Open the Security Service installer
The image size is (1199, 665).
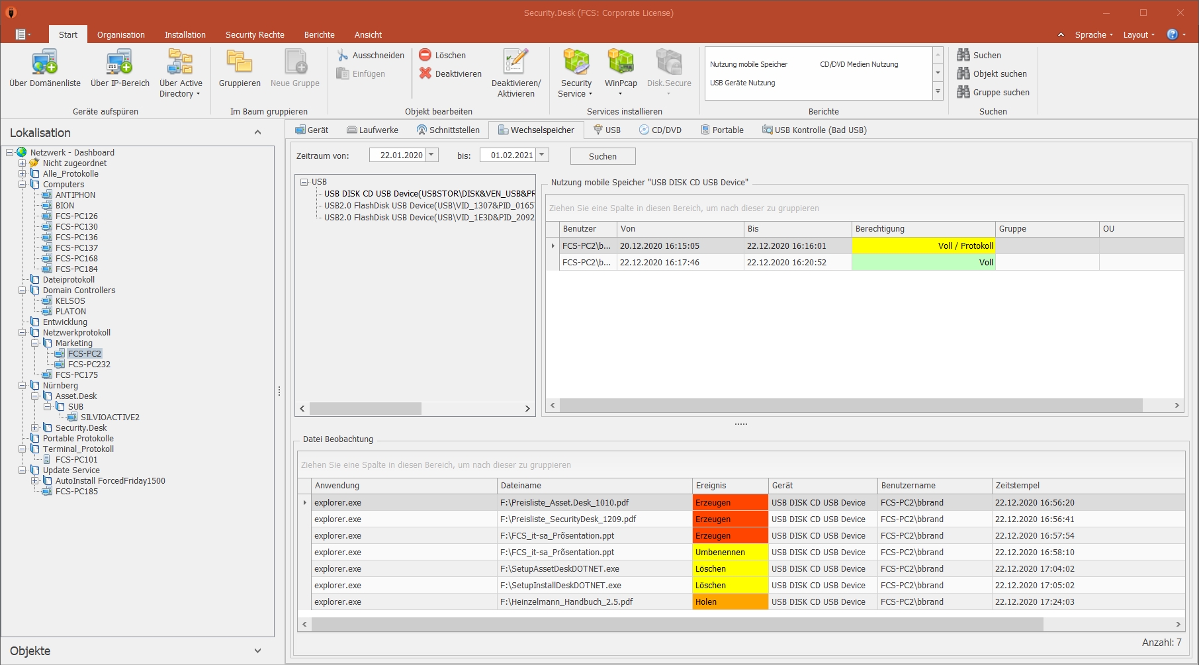[576, 63]
